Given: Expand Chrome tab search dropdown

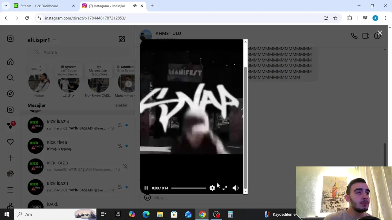Looking at the screenshot, I should point(6,6).
